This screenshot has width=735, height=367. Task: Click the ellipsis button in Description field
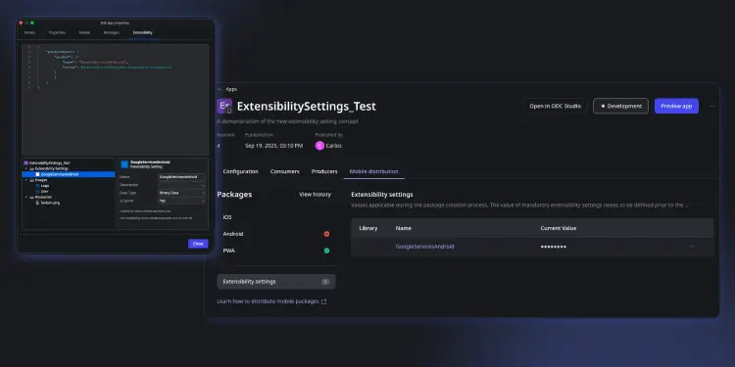click(x=204, y=185)
